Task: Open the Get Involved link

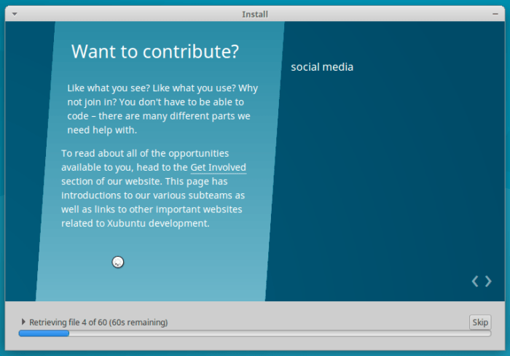Action: (x=218, y=168)
